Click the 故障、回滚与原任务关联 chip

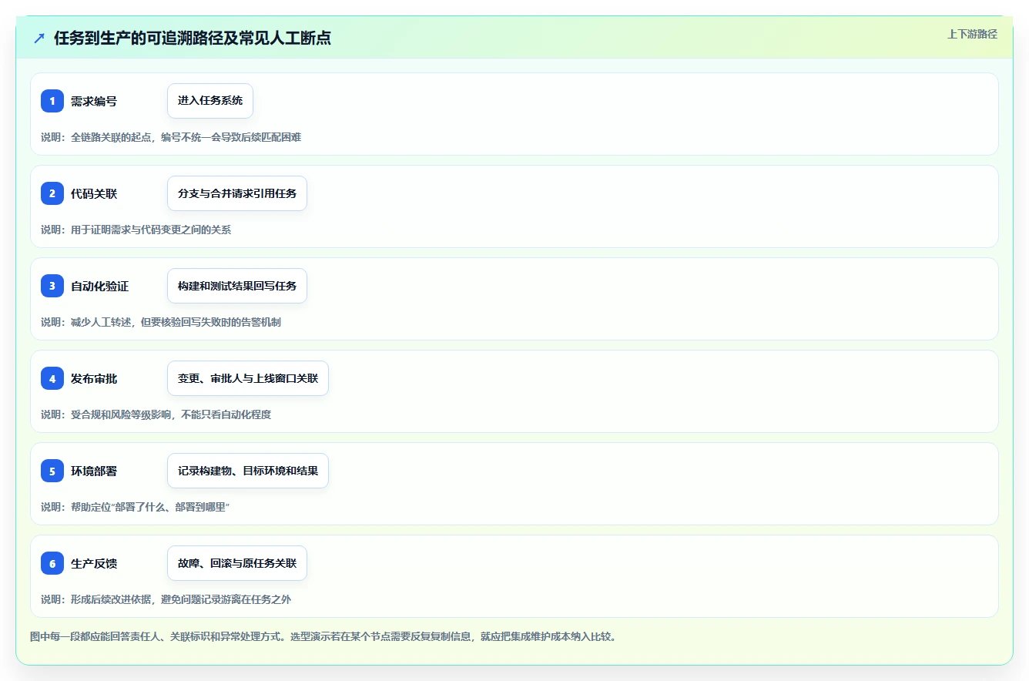point(237,563)
